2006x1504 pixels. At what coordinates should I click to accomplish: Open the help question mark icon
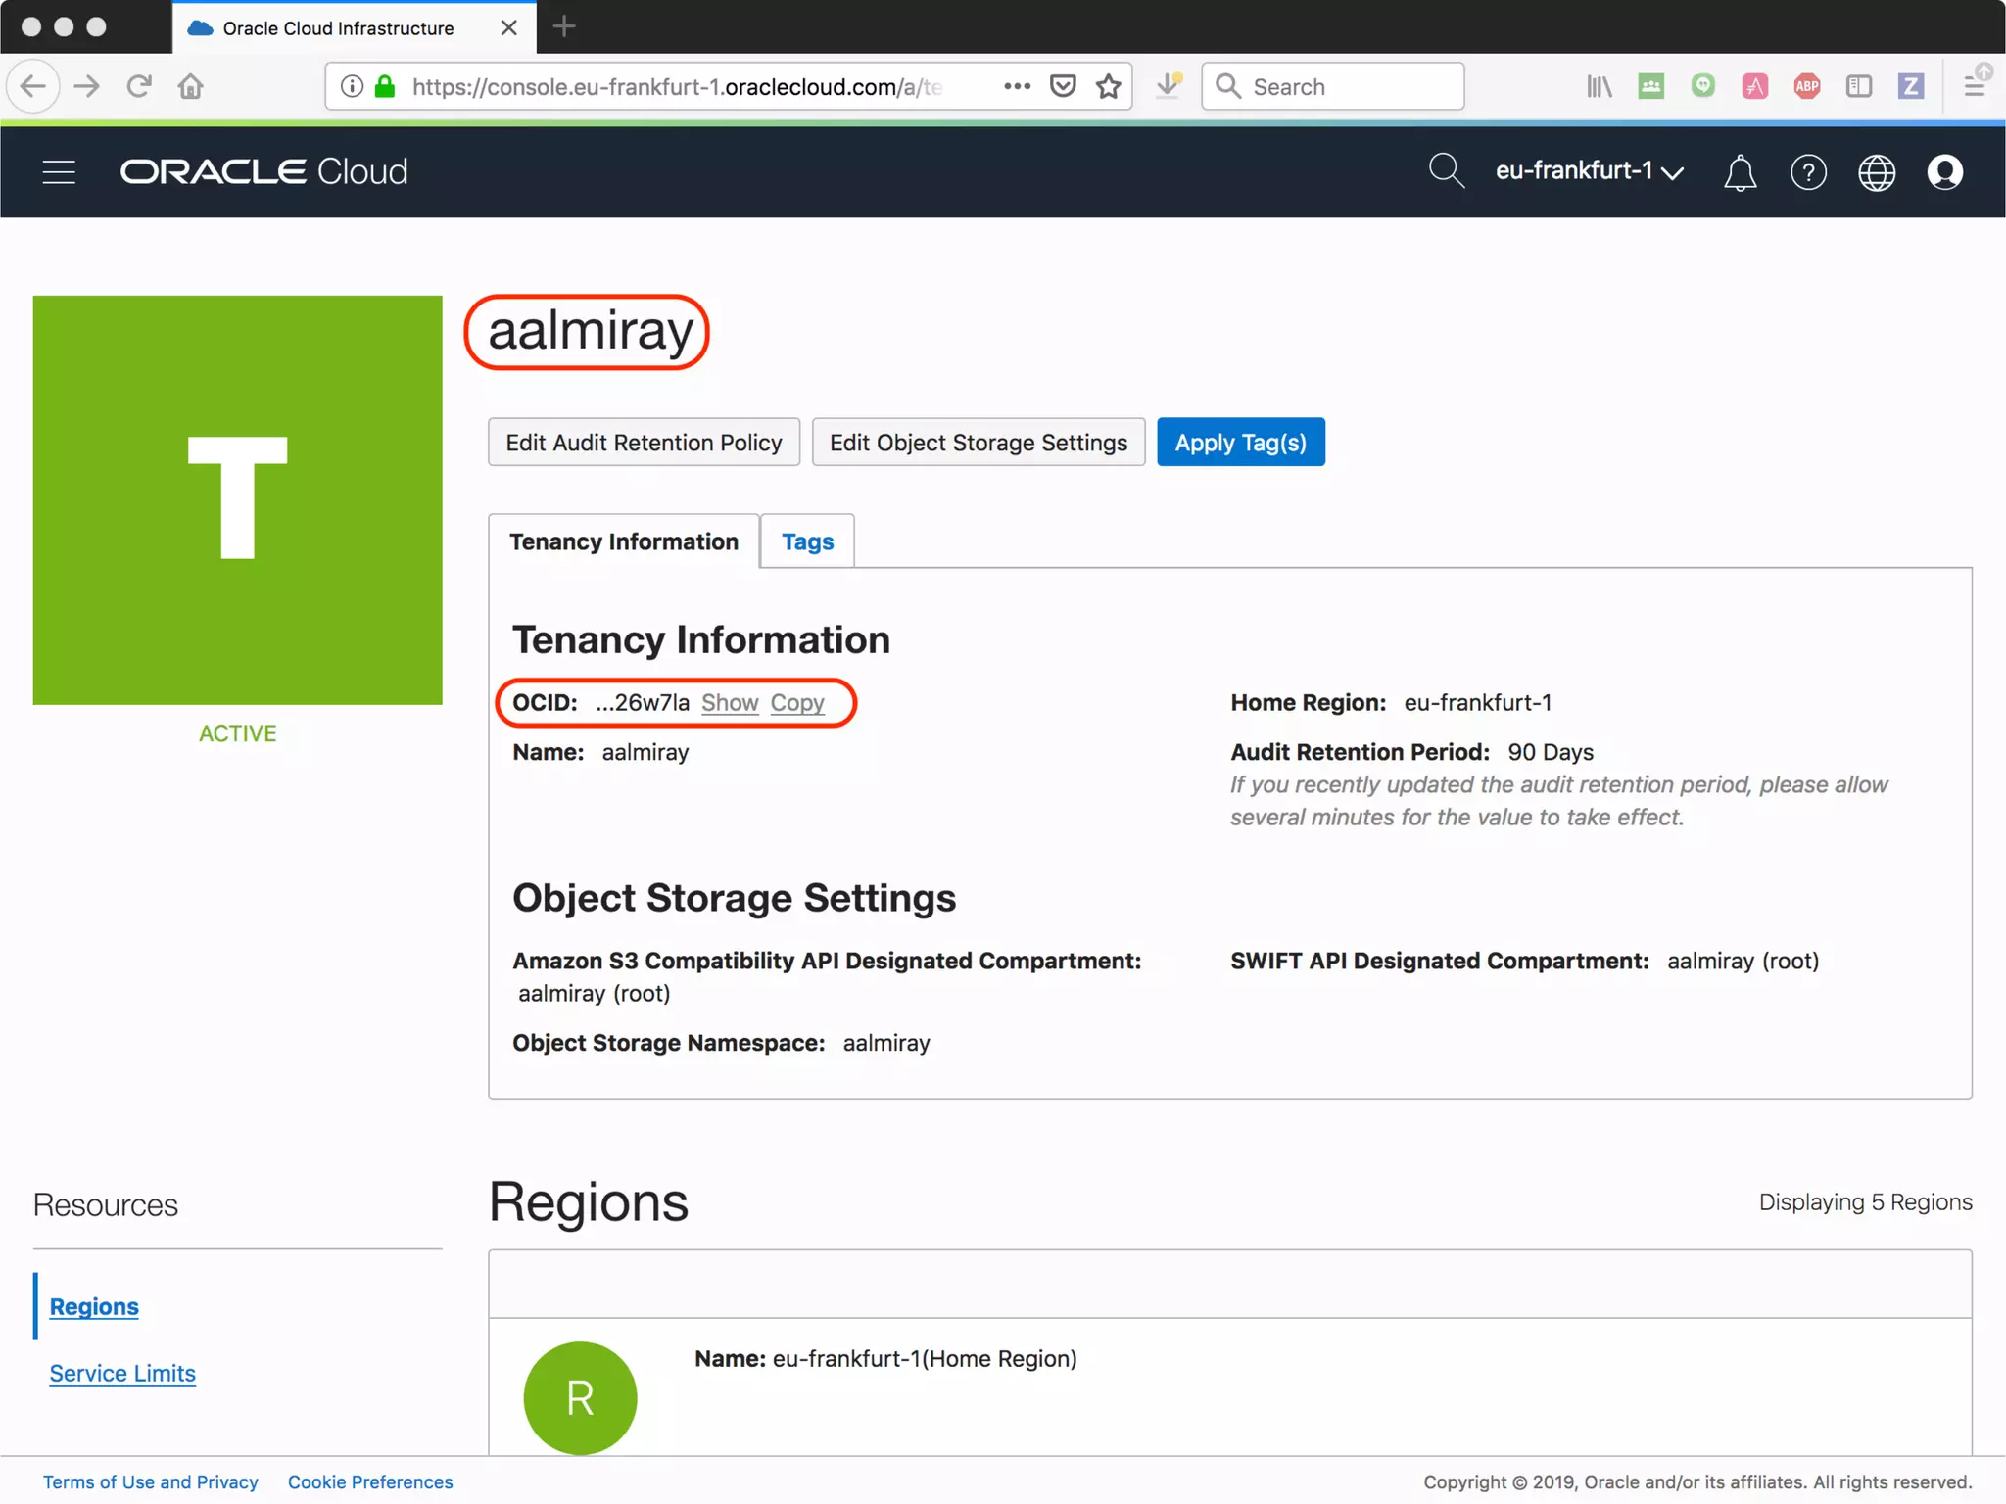1808,172
